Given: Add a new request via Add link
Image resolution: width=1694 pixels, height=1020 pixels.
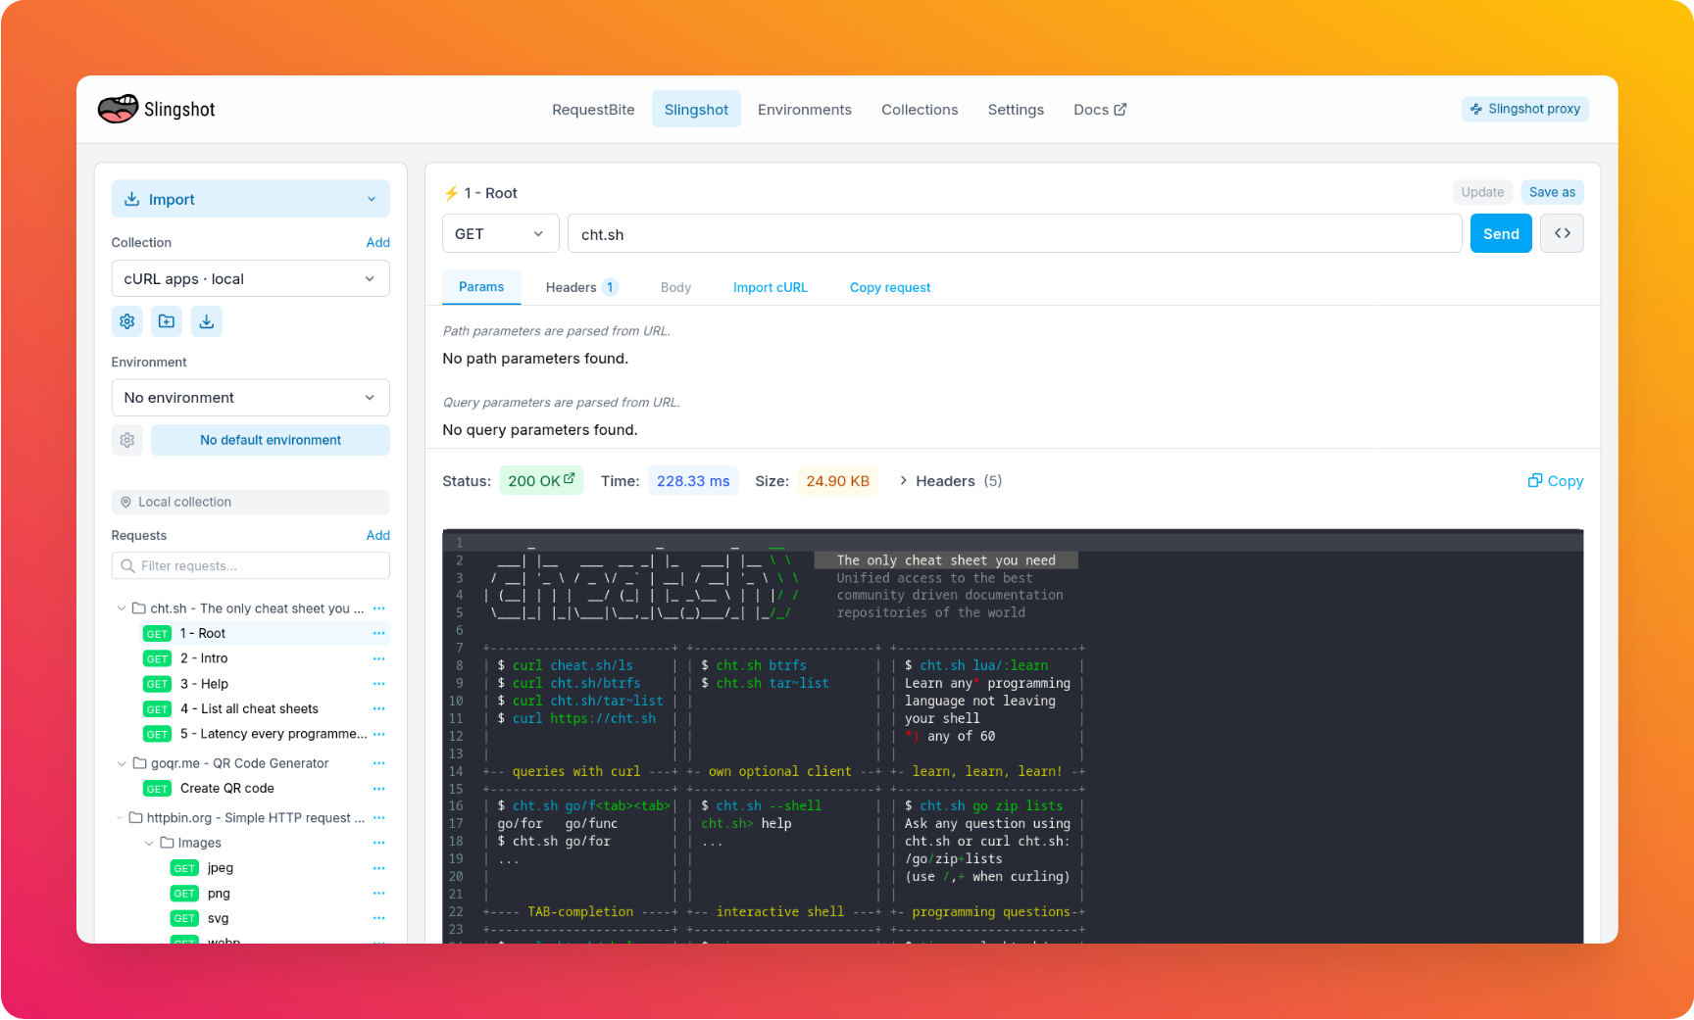Looking at the screenshot, I should pyautogui.click(x=378, y=535).
